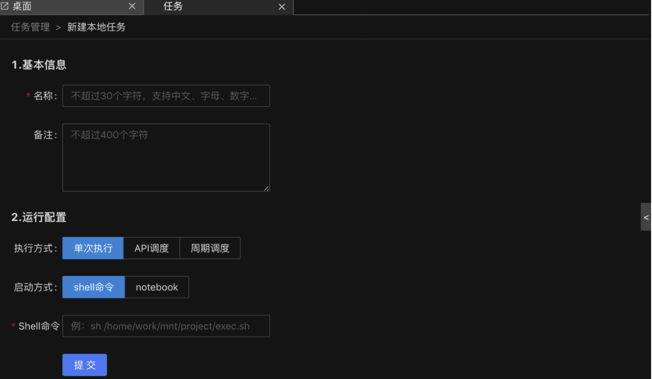Select 周期调度 execution mode
652x379 pixels.
tap(210, 248)
